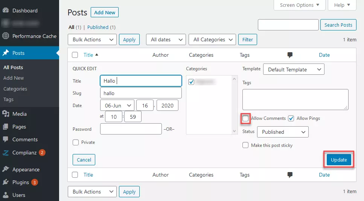Click the Media icon in sidebar
Screen dimensions: 364x201
coord(6,114)
